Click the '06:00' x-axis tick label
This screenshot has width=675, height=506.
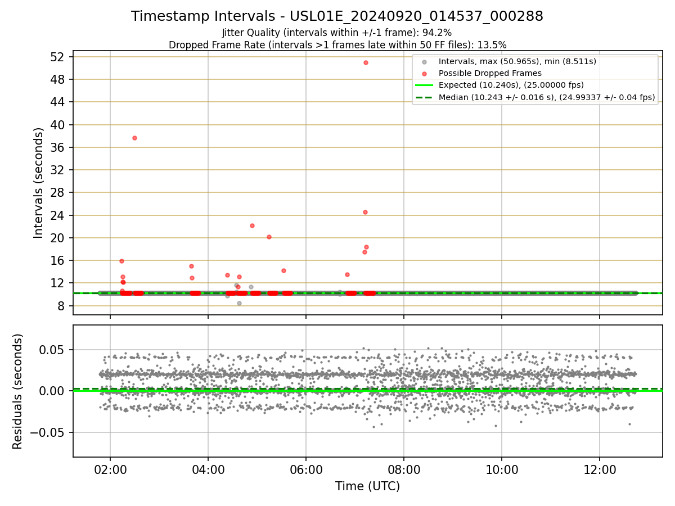[306, 469]
